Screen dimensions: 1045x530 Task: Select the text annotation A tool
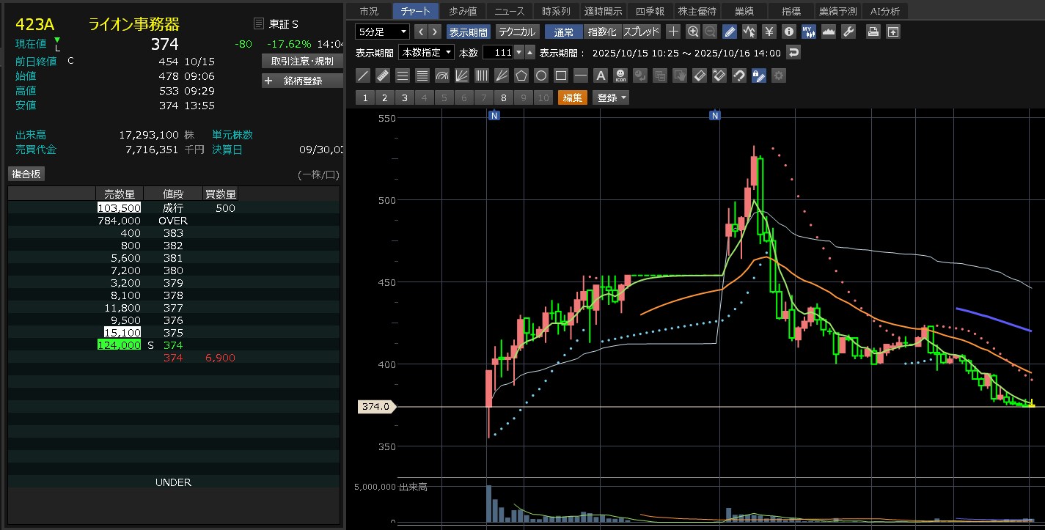[601, 76]
